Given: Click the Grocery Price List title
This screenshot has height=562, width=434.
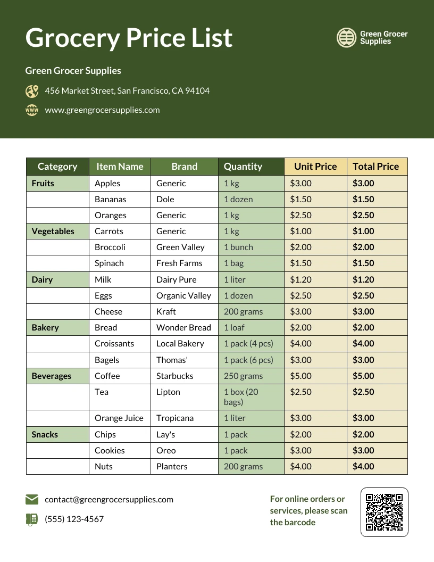Looking at the screenshot, I should (x=129, y=38).
